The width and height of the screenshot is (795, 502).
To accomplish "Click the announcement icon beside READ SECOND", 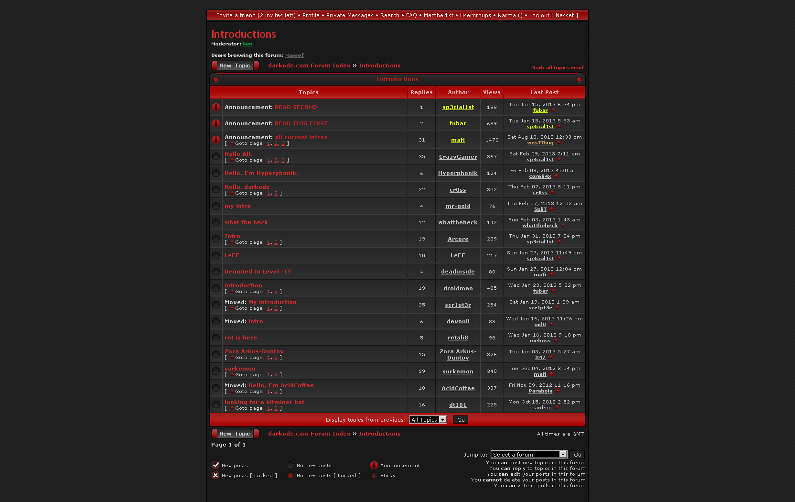I will (x=216, y=107).
